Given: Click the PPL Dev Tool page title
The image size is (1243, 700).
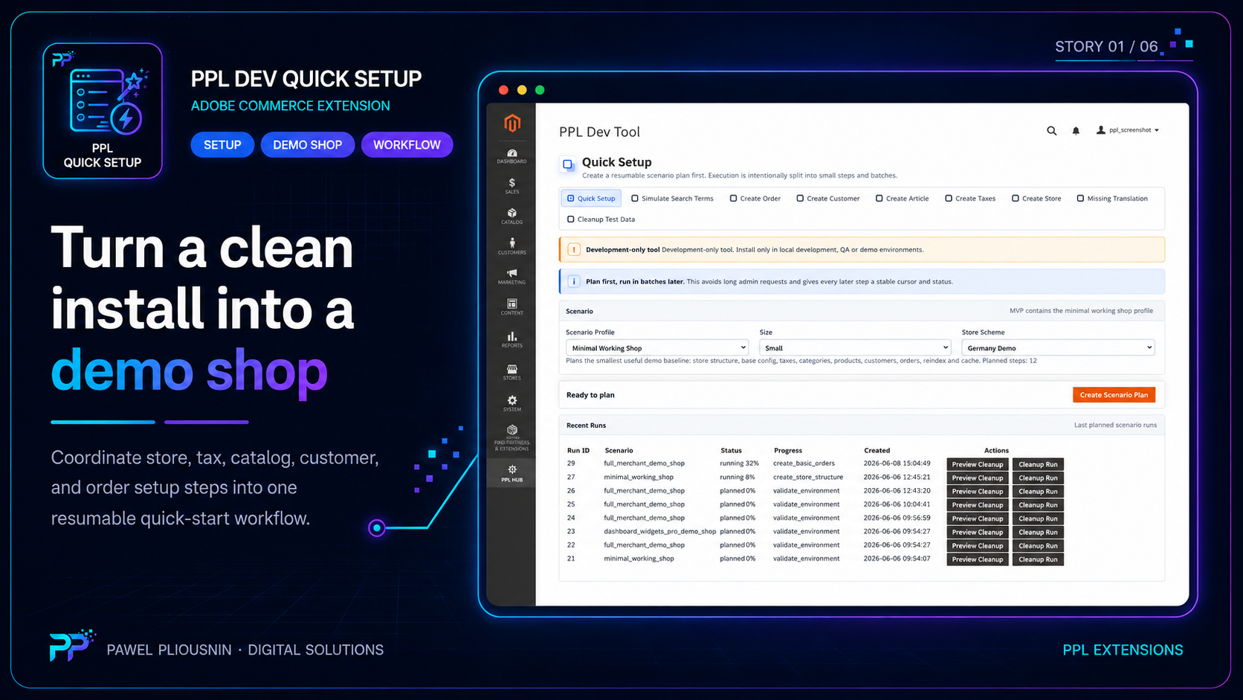Looking at the screenshot, I should 599,132.
